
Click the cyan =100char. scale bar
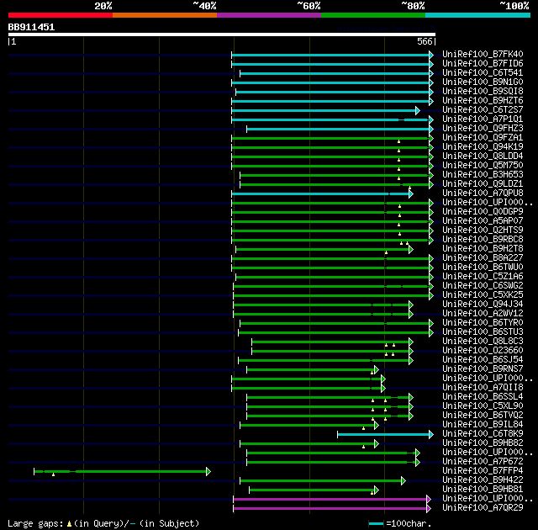pos(376,524)
